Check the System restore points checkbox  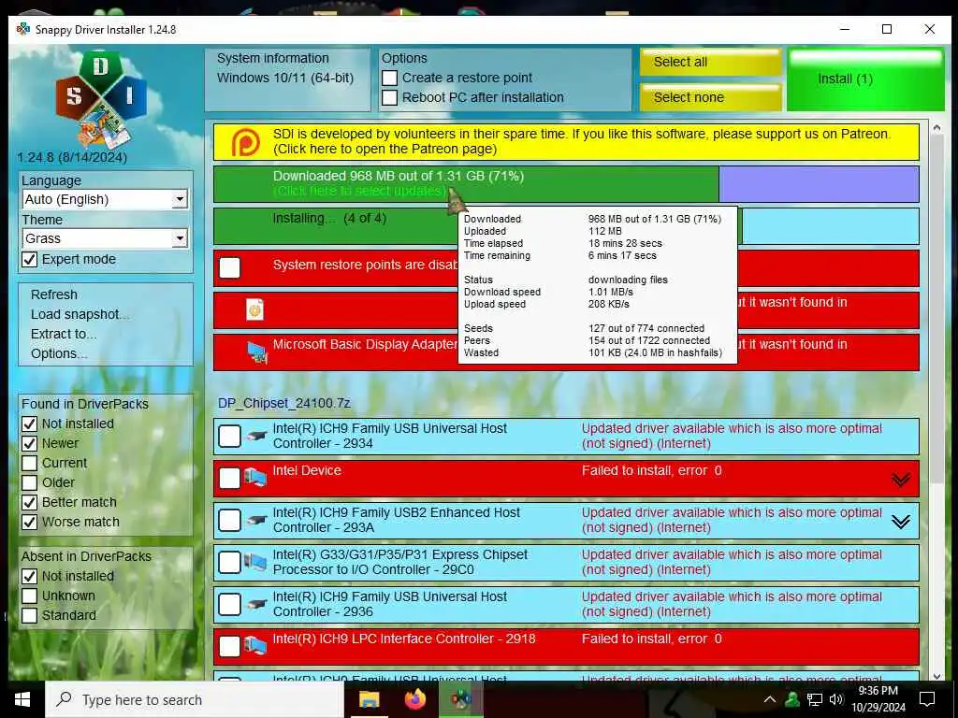point(230,267)
